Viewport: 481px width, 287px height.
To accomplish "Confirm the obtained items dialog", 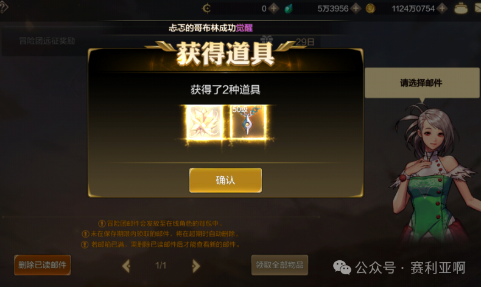I will (225, 180).
